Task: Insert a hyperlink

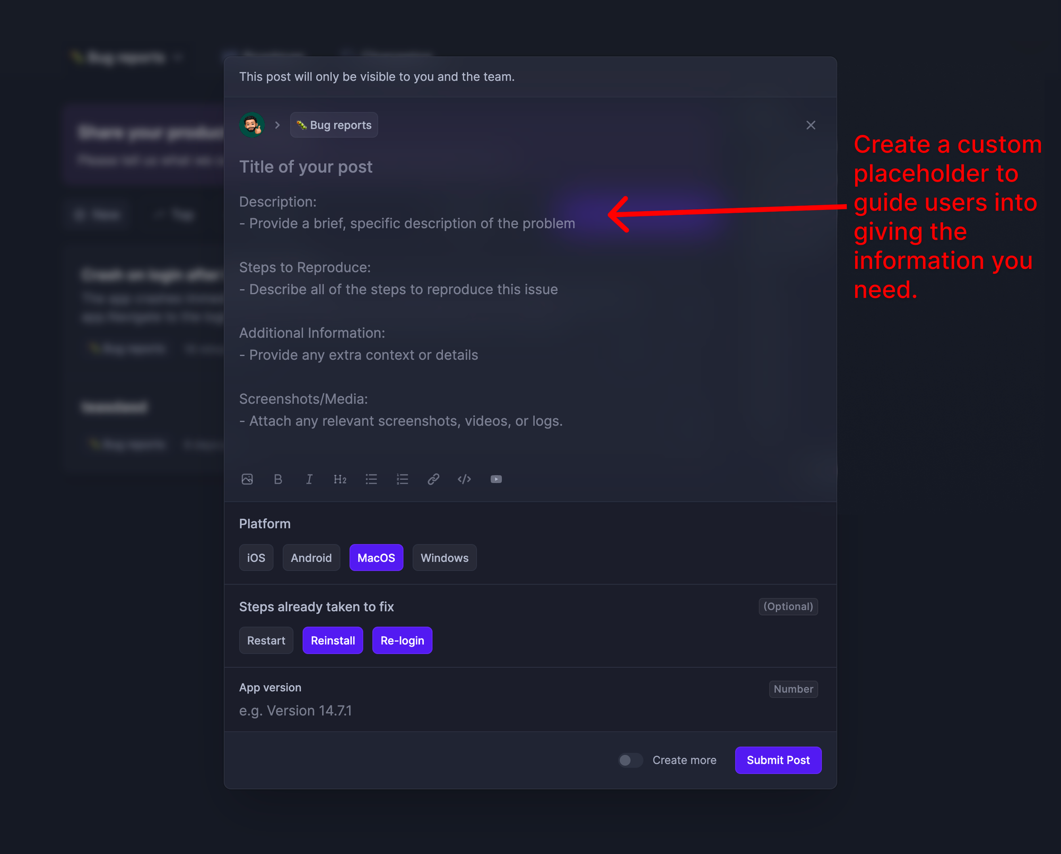Action: pyautogui.click(x=433, y=479)
